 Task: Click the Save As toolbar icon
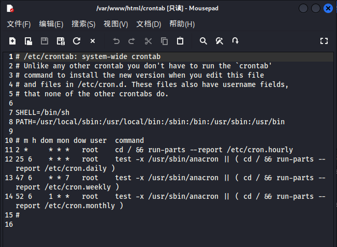[61, 41]
